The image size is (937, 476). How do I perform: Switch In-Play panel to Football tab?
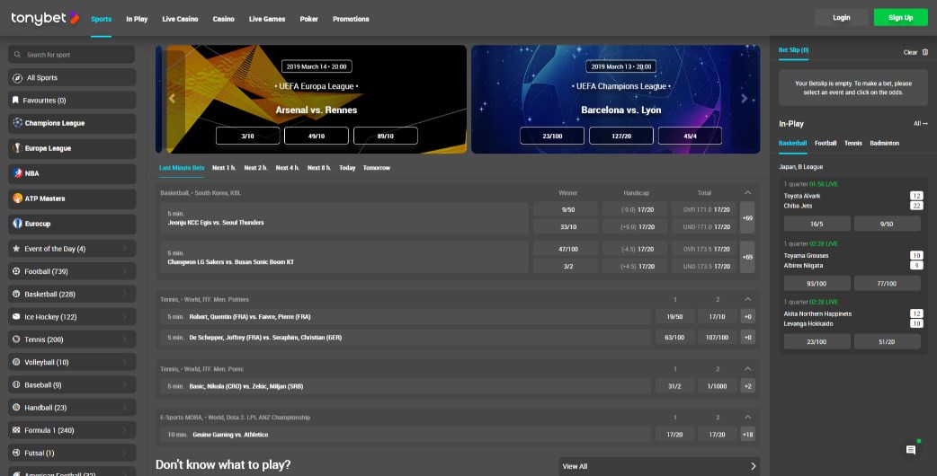(x=825, y=143)
